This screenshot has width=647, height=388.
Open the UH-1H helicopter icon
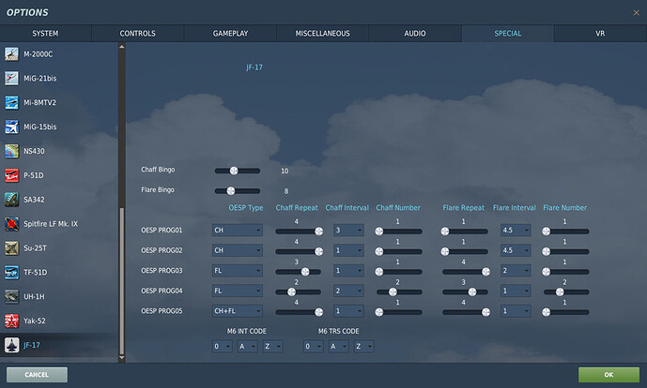(11, 296)
